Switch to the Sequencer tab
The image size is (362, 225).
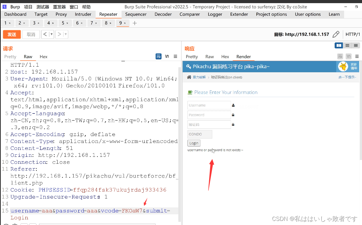[x=136, y=14]
